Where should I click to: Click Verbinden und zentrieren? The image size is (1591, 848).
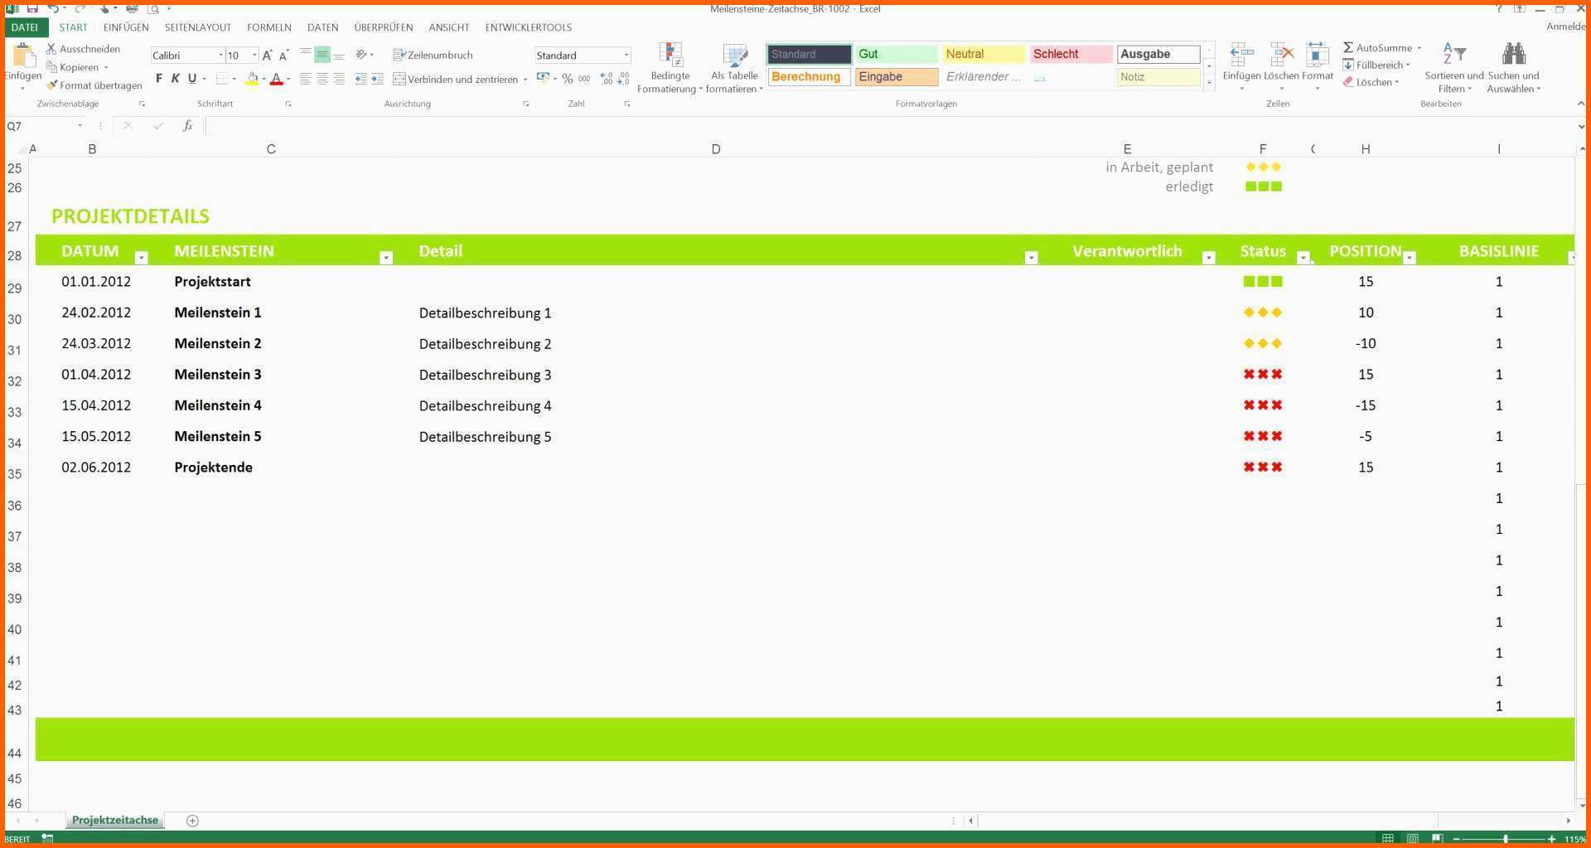pyautogui.click(x=456, y=79)
